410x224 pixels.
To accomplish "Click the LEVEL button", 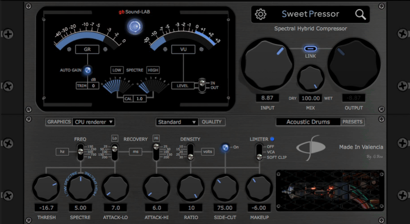I will [183, 86].
